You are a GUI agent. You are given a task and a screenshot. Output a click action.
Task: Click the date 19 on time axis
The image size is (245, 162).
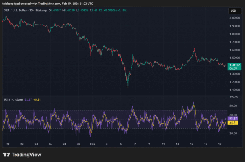tap(220, 144)
